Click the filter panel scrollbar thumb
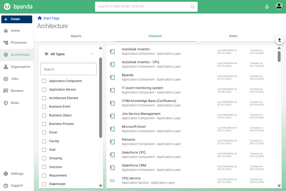 100,98
